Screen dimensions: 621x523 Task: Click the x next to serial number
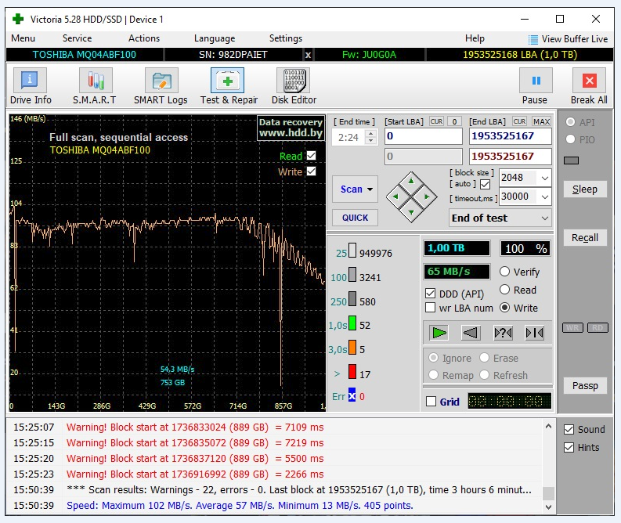pyautogui.click(x=308, y=55)
